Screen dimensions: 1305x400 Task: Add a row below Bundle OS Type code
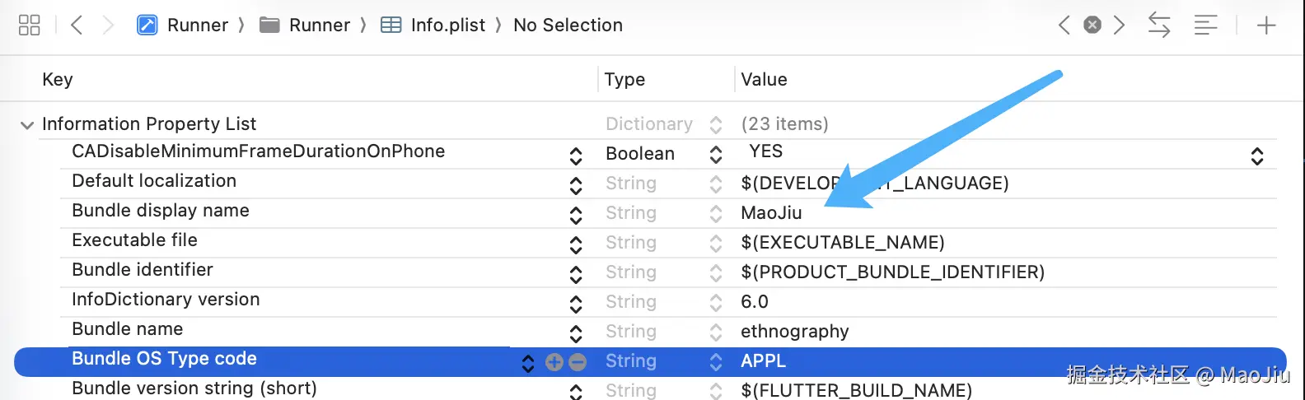click(x=554, y=362)
